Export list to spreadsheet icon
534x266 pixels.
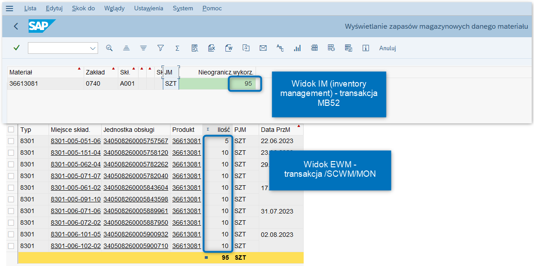[211, 48]
